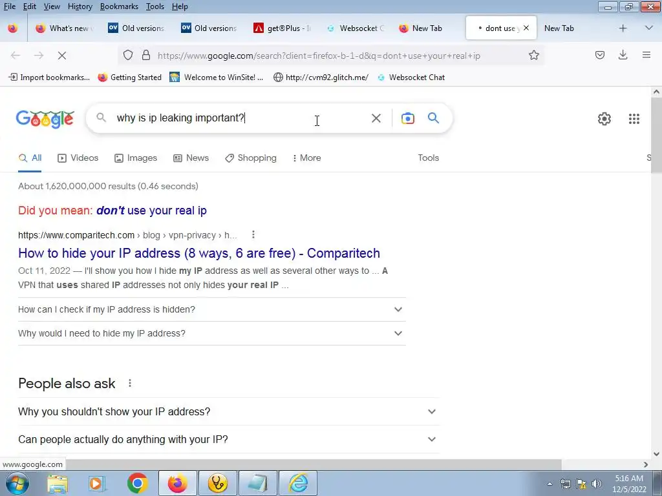Open Internet Explorer from taskbar
The width and height of the screenshot is (662, 496).
pos(298,483)
